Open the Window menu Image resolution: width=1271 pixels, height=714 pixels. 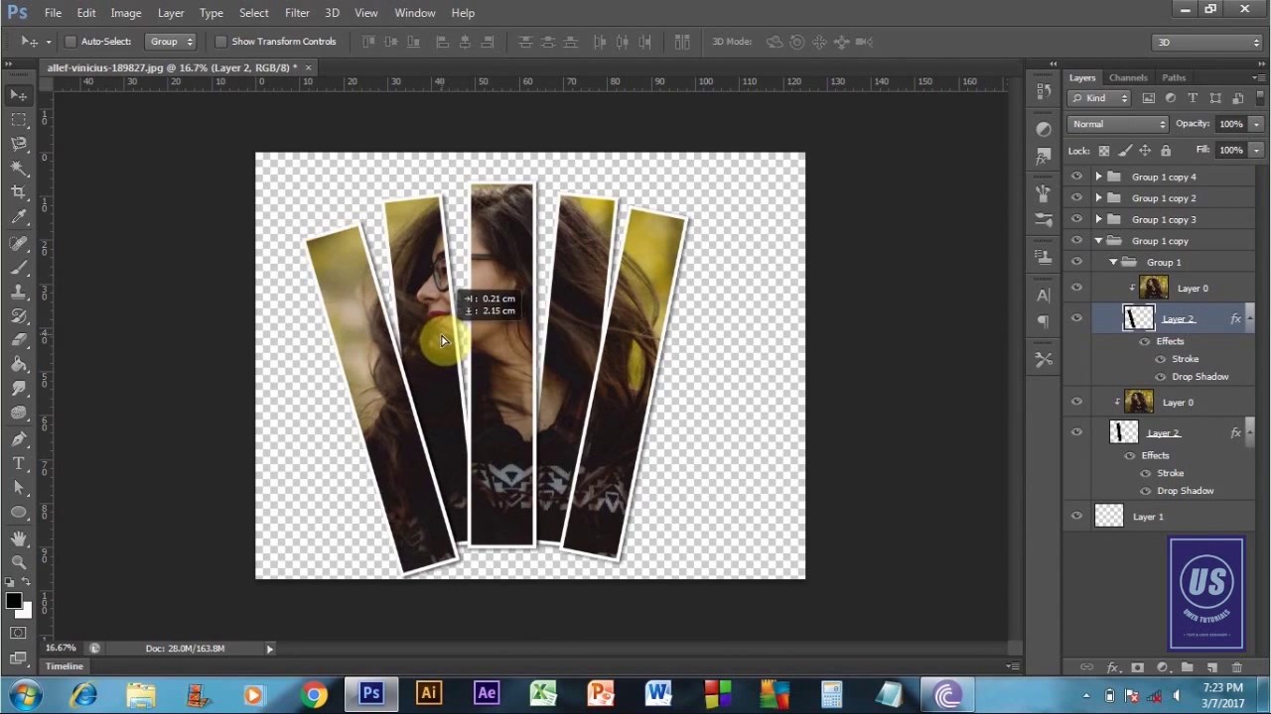(x=415, y=13)
